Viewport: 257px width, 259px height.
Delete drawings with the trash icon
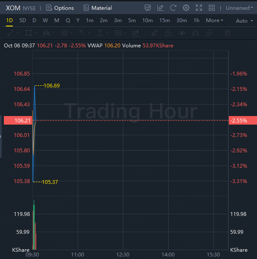tap(228, 33)
